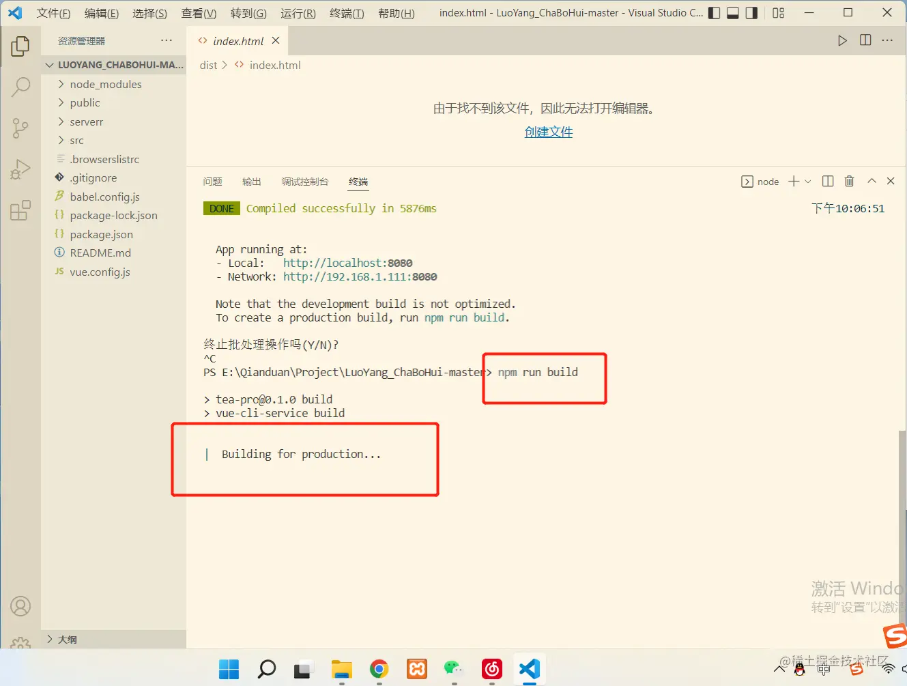Open Google Chrome from taskbar
907x686 pixels.
pyautogui.click(x=379, y=669)
